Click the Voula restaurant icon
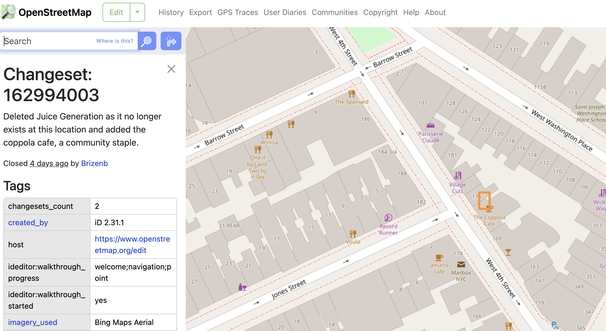 point(353,234)
